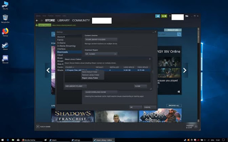Select the C:\Program Files library folder row
Viewport: 228px width, 142px height.
(x=107, y=70)
